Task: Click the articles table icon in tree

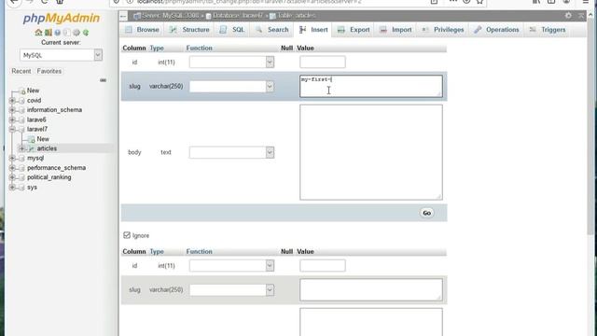Action: 31,148
